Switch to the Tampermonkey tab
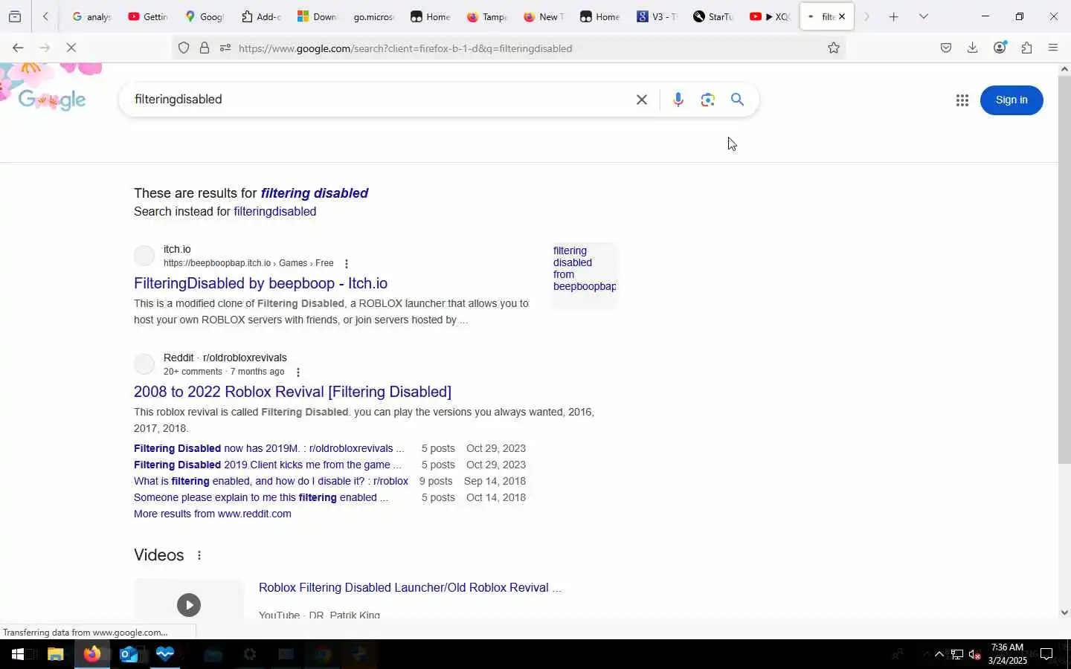The width and height of the screenshot is (1071, 669). pos(487,16)
